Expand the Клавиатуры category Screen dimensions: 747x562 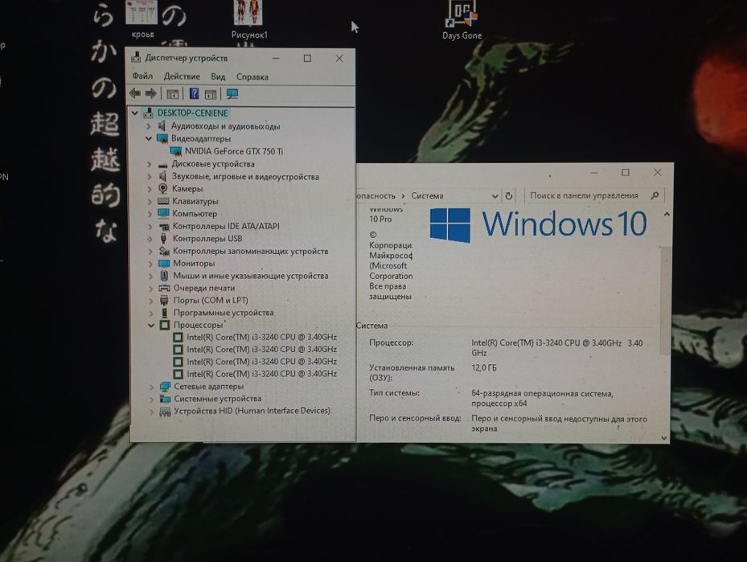click(x=149, y=202)
